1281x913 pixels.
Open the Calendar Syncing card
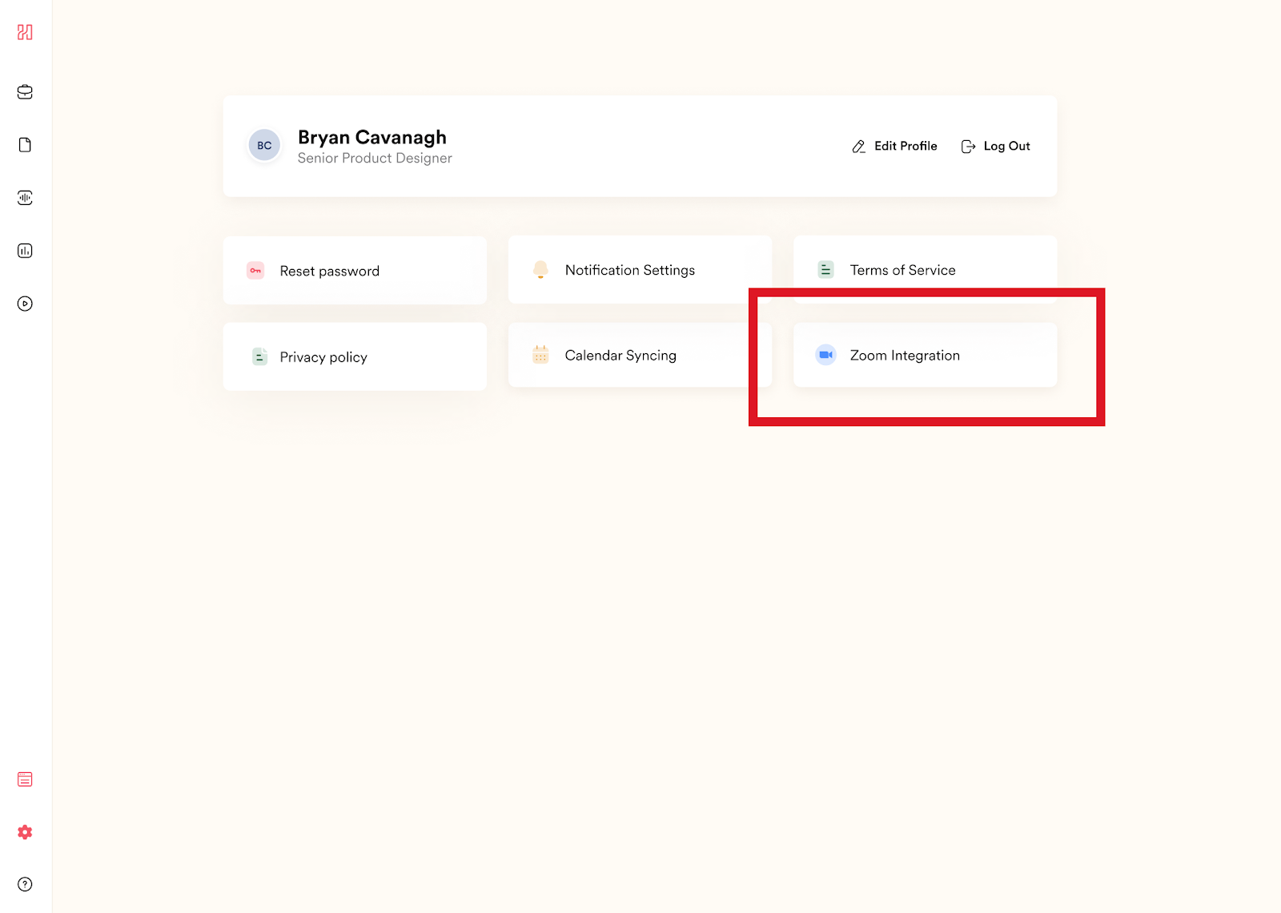640,355
